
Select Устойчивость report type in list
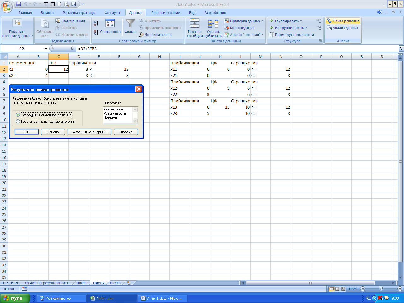pyautogui.click(x=115, y=113)
